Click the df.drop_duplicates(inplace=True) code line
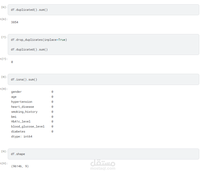 pos(39,40)
